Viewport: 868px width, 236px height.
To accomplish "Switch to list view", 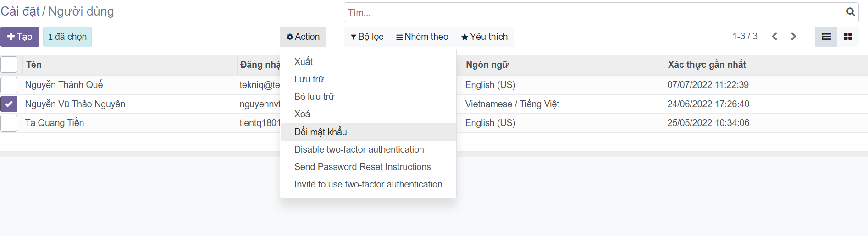I will tap(826, 37).
